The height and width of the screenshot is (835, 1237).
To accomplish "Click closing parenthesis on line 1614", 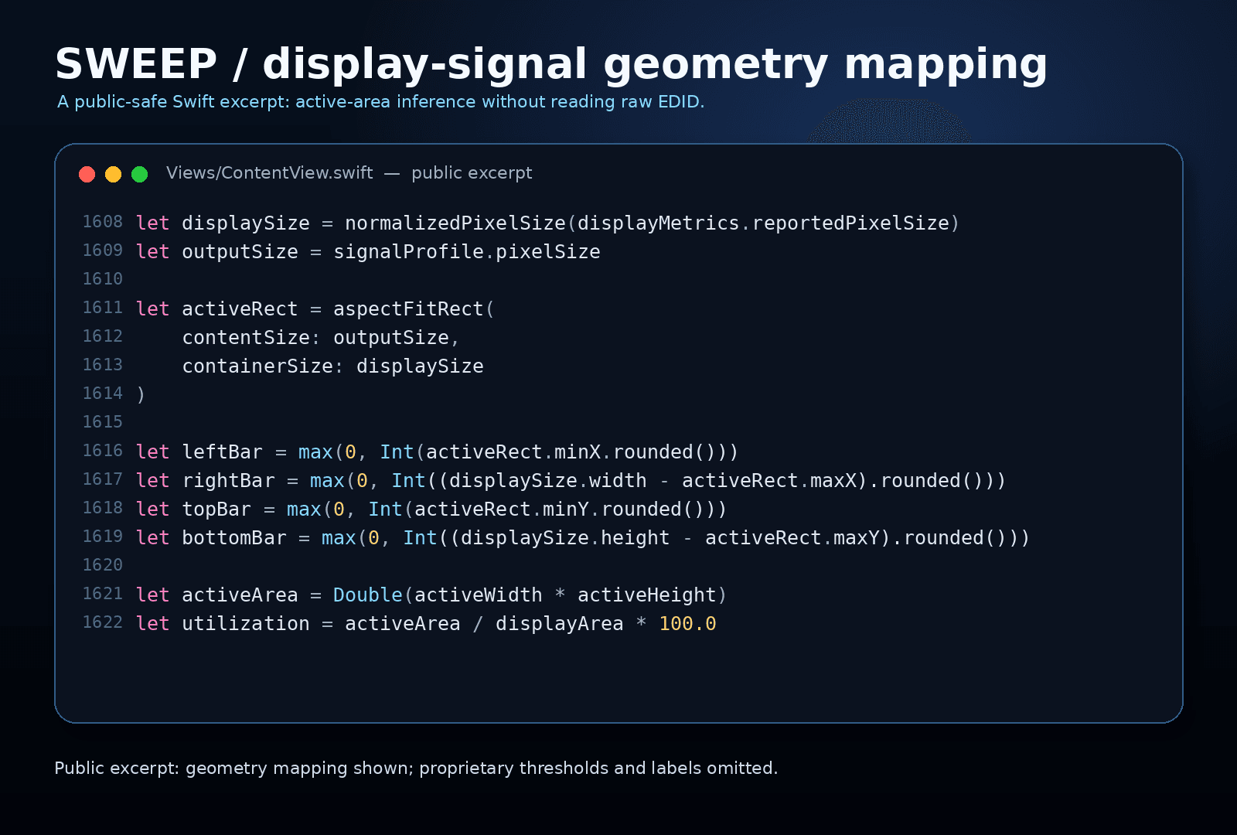I will [x=141, y=395].
